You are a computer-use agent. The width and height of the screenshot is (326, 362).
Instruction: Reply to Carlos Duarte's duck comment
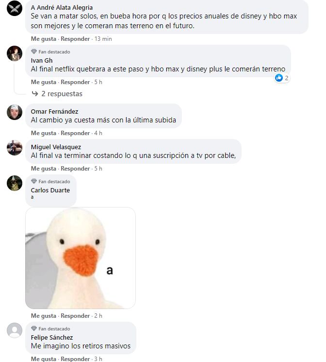(x=75, y=316)
